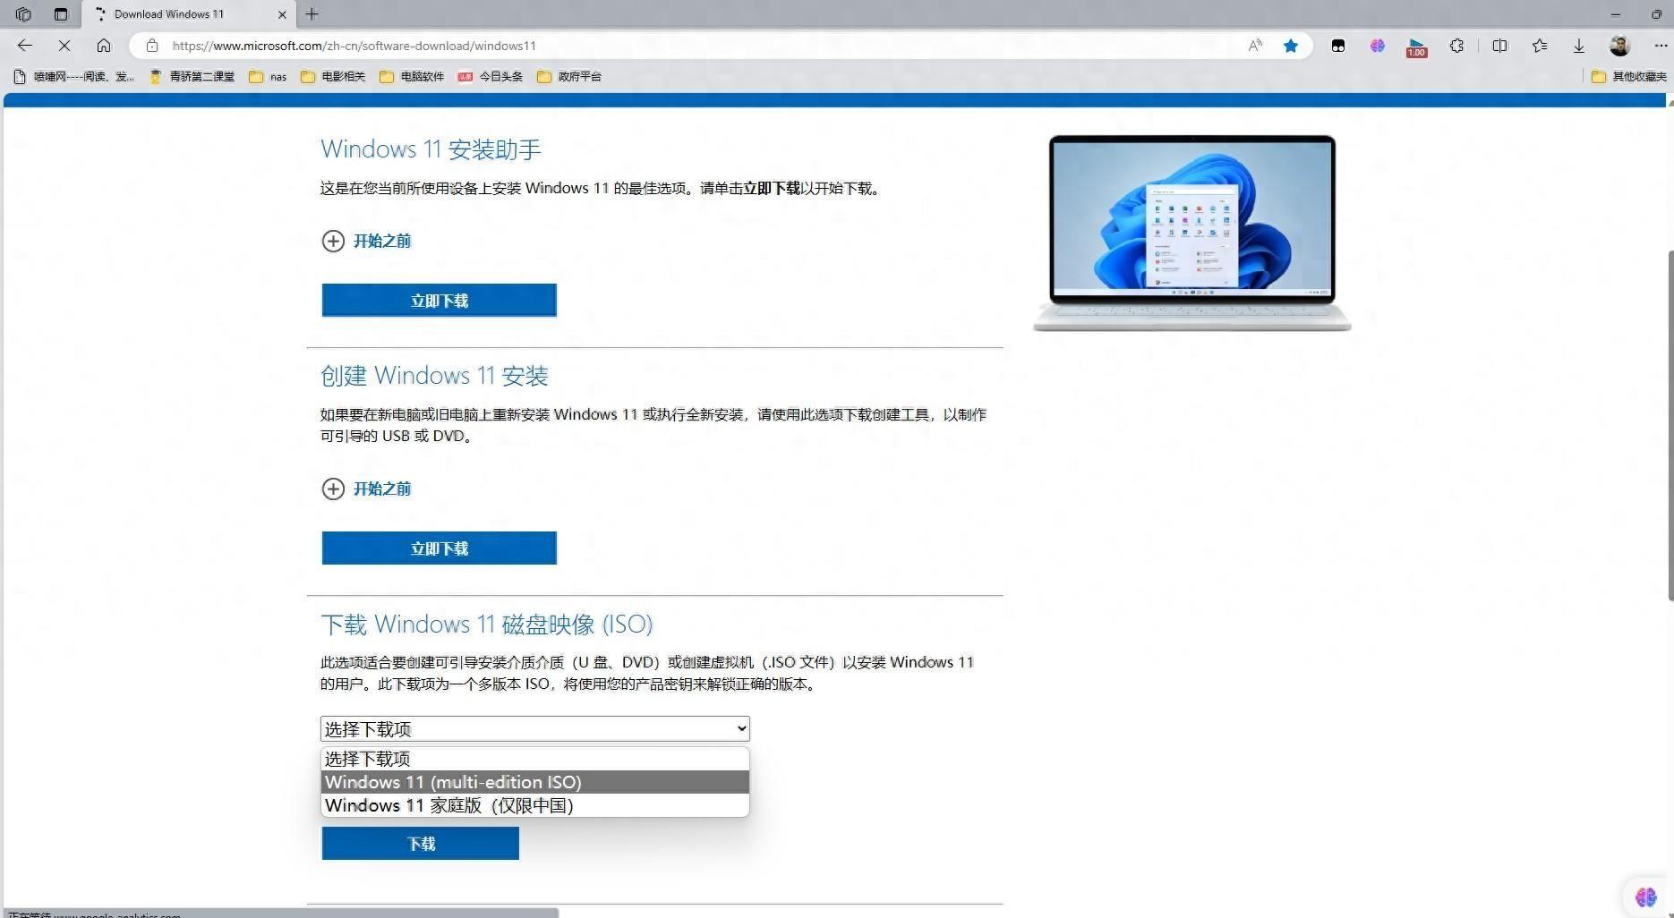Open the black extension icon next to the star
Screen dimensions: 1674x918
point(1338,46)
